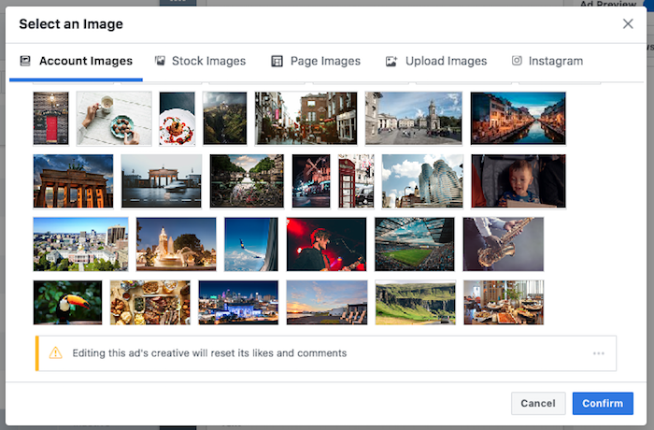Click the Cancel button
This screenshot has width=654, height=430.
[538, 403]
